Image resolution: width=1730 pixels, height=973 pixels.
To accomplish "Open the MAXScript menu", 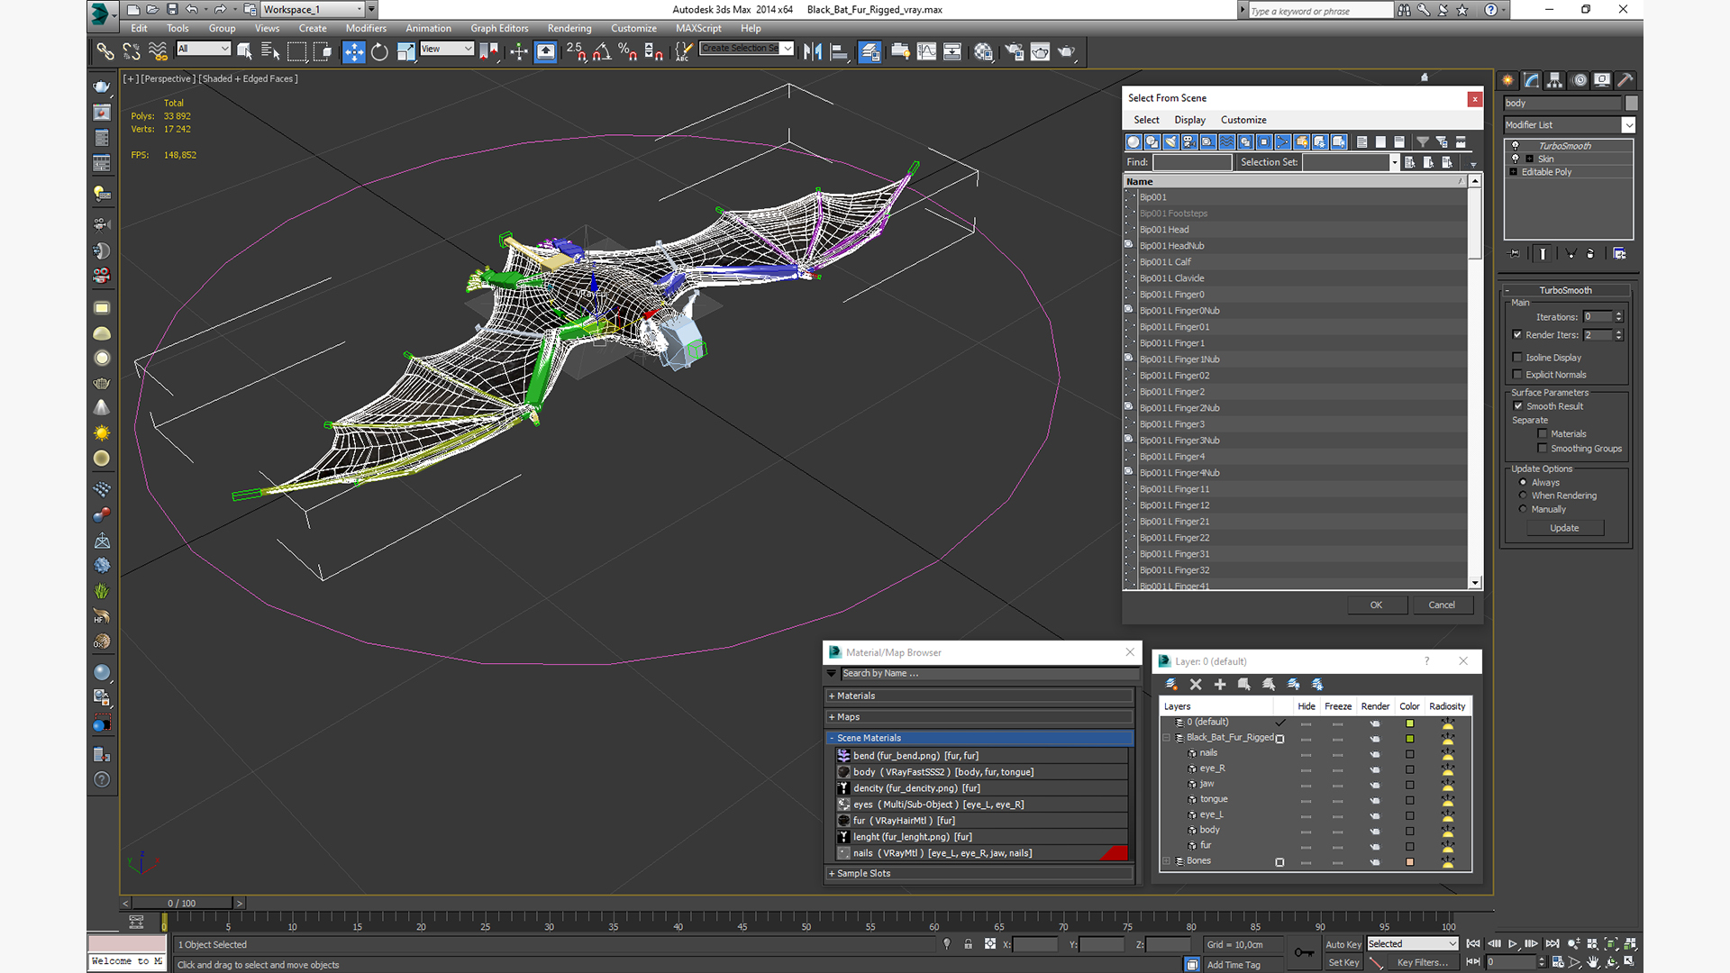I will tap(698, 28).
